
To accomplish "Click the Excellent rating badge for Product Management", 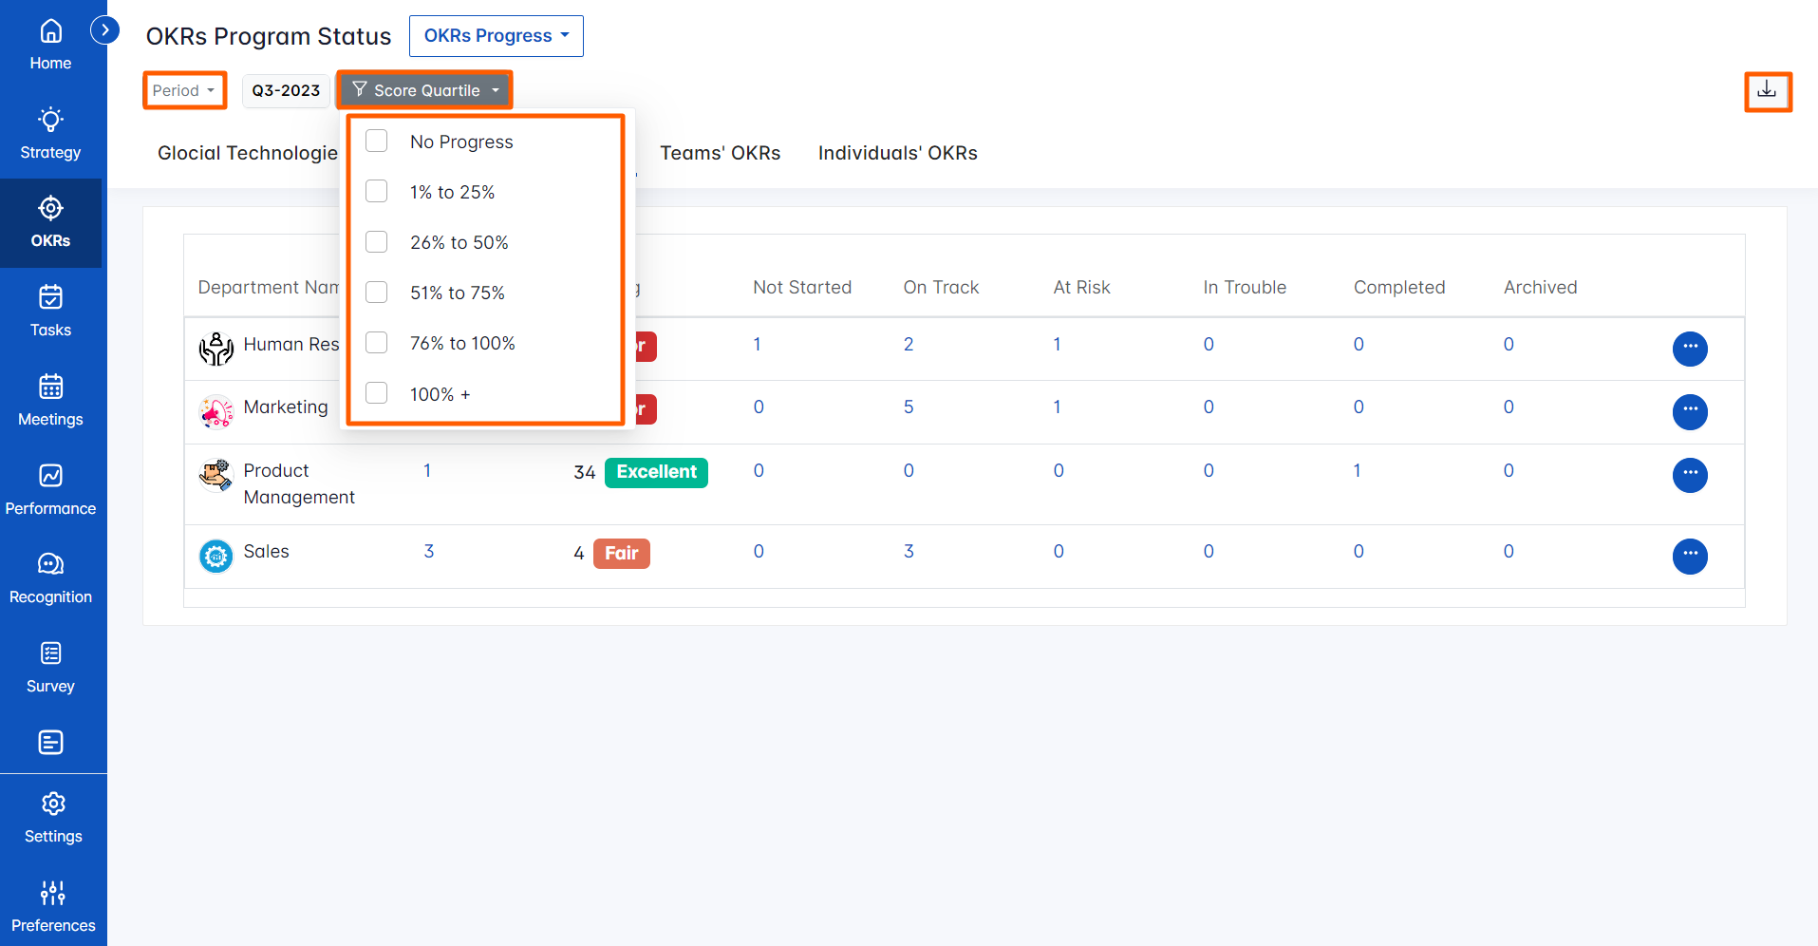I will pyautogui.click(x=655, y=472).
